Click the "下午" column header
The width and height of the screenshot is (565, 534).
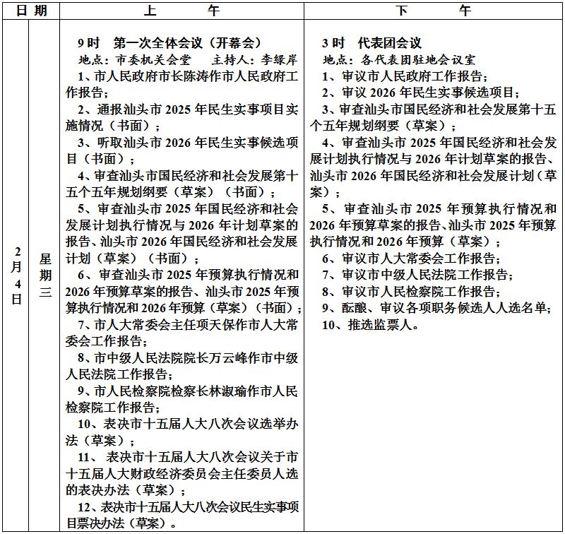pyautogui.click(x=433, y=11)
